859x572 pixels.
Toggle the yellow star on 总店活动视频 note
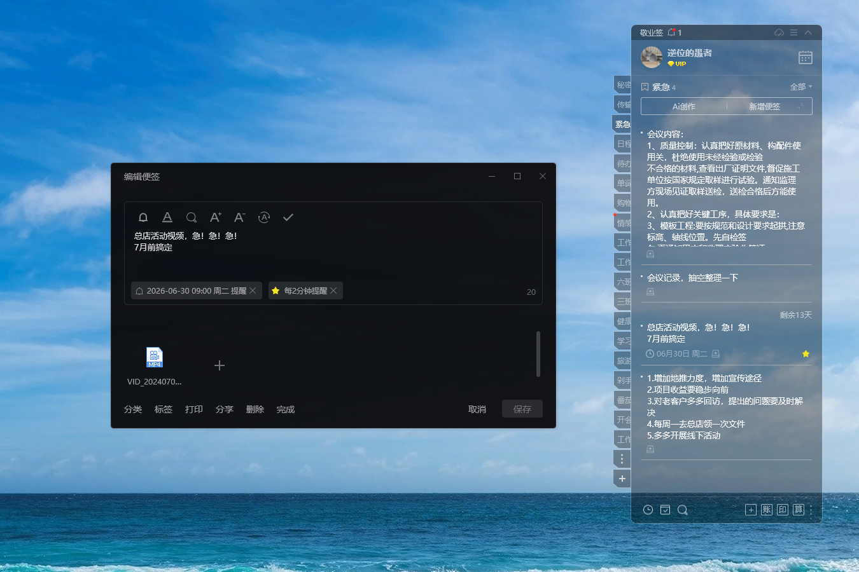[x=806, y=354]
